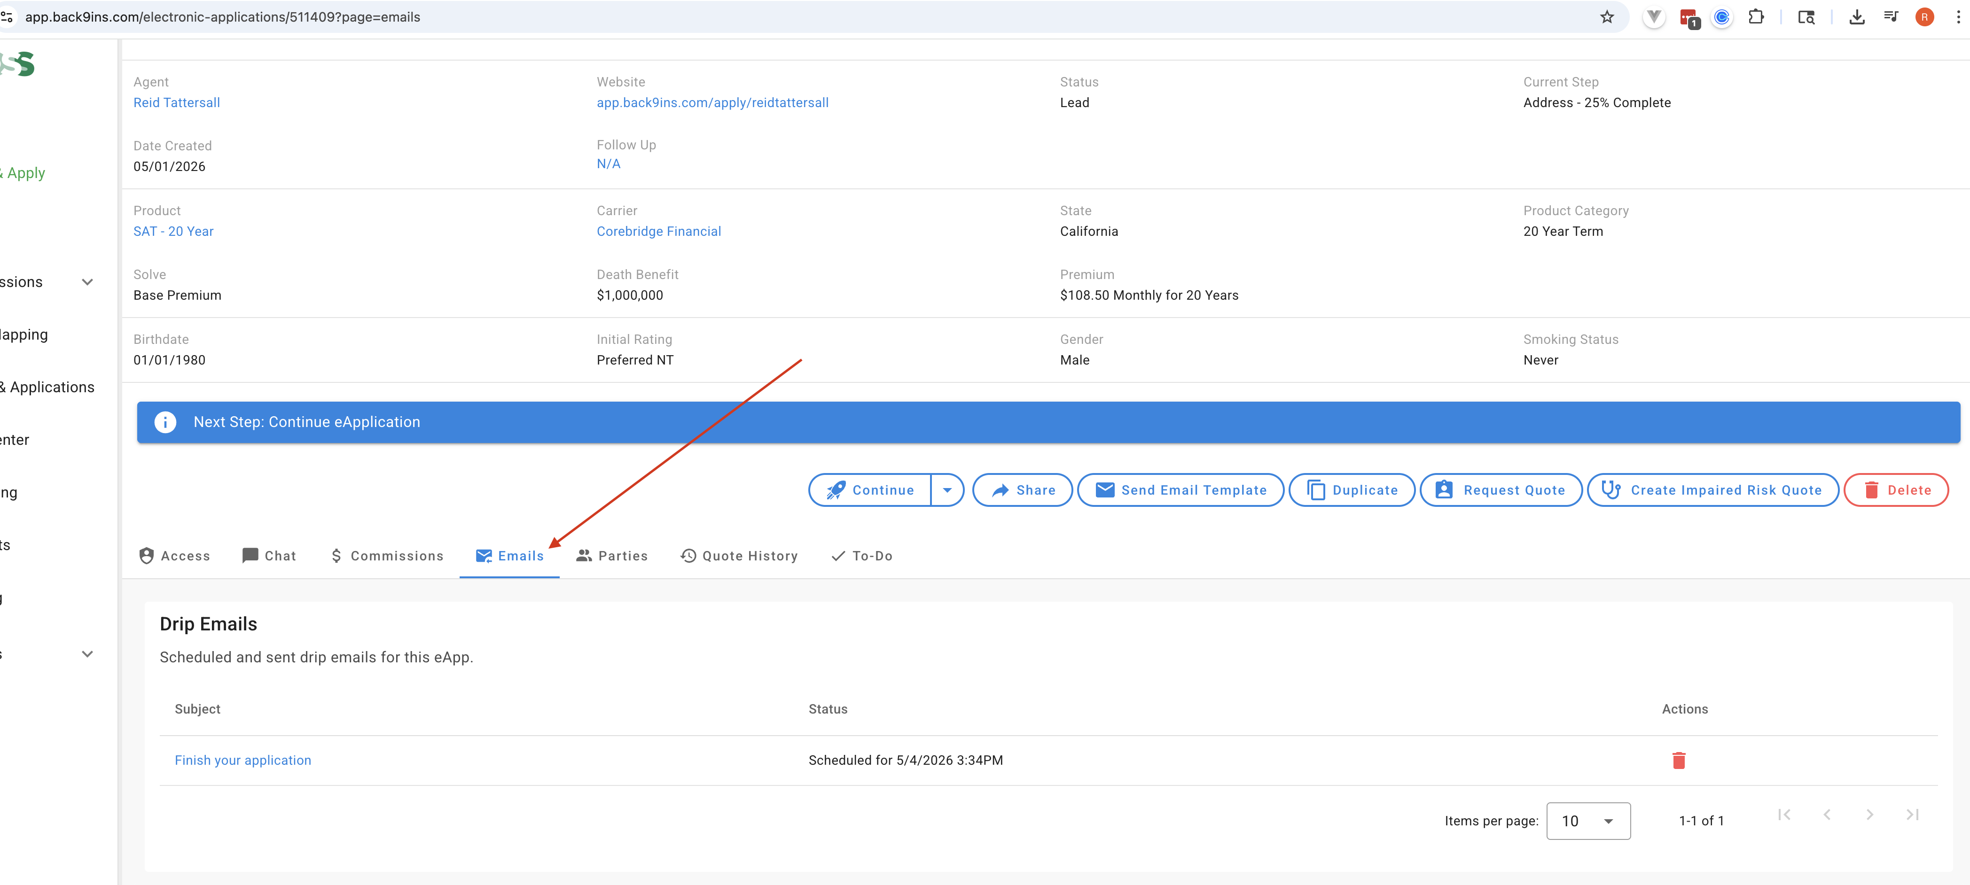Open the SAT - 20 Year product link
Image resolution: width=1970 pixels, height=885 pixels.
[x=173, y=231]
